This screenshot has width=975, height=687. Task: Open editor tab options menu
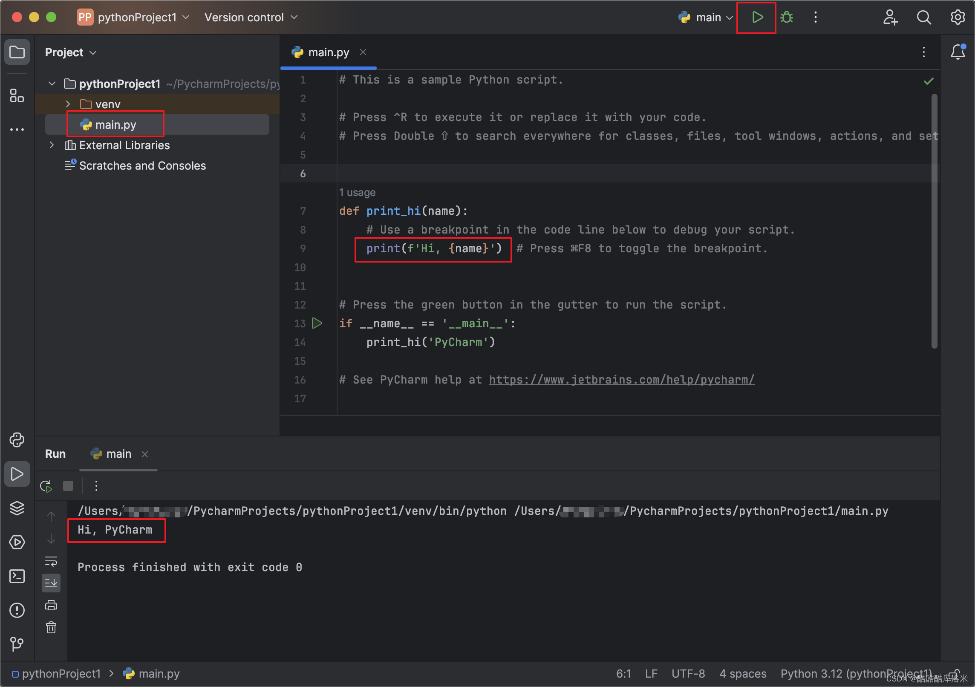(924, 52)
